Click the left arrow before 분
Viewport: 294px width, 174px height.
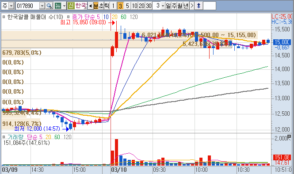pyautogui.click(x=90, y=6)
